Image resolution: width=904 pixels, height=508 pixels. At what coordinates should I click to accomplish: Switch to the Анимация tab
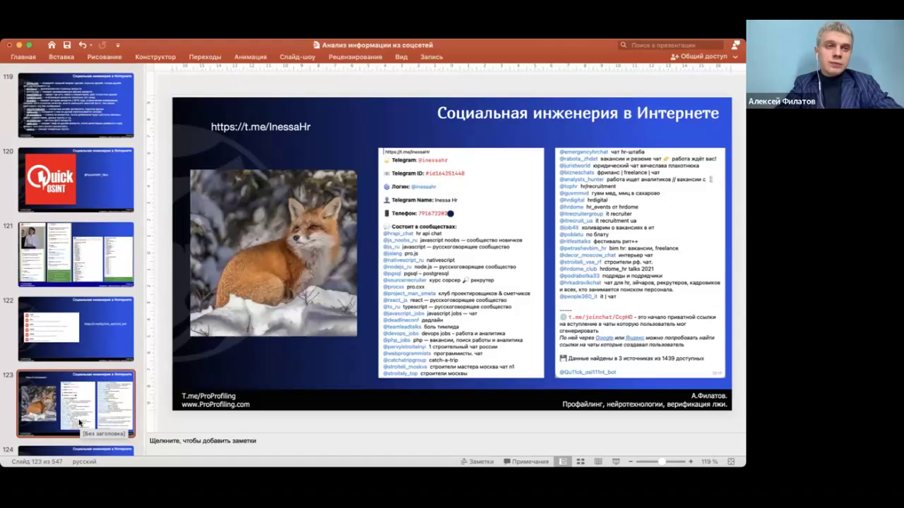[250, 57]
